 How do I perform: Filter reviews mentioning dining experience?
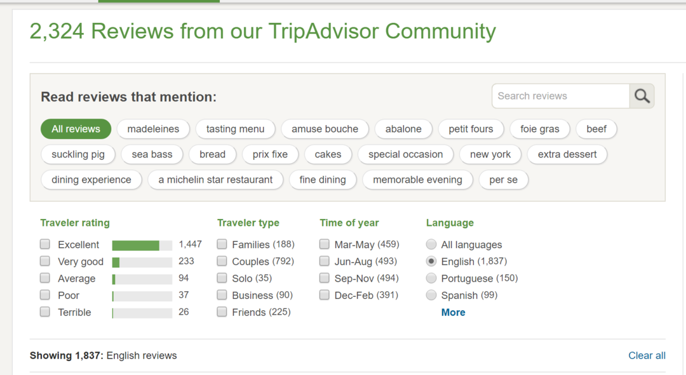click(91, 180)
